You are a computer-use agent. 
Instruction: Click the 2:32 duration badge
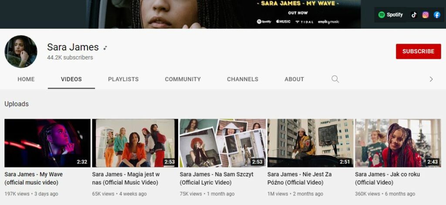[82, 162]
